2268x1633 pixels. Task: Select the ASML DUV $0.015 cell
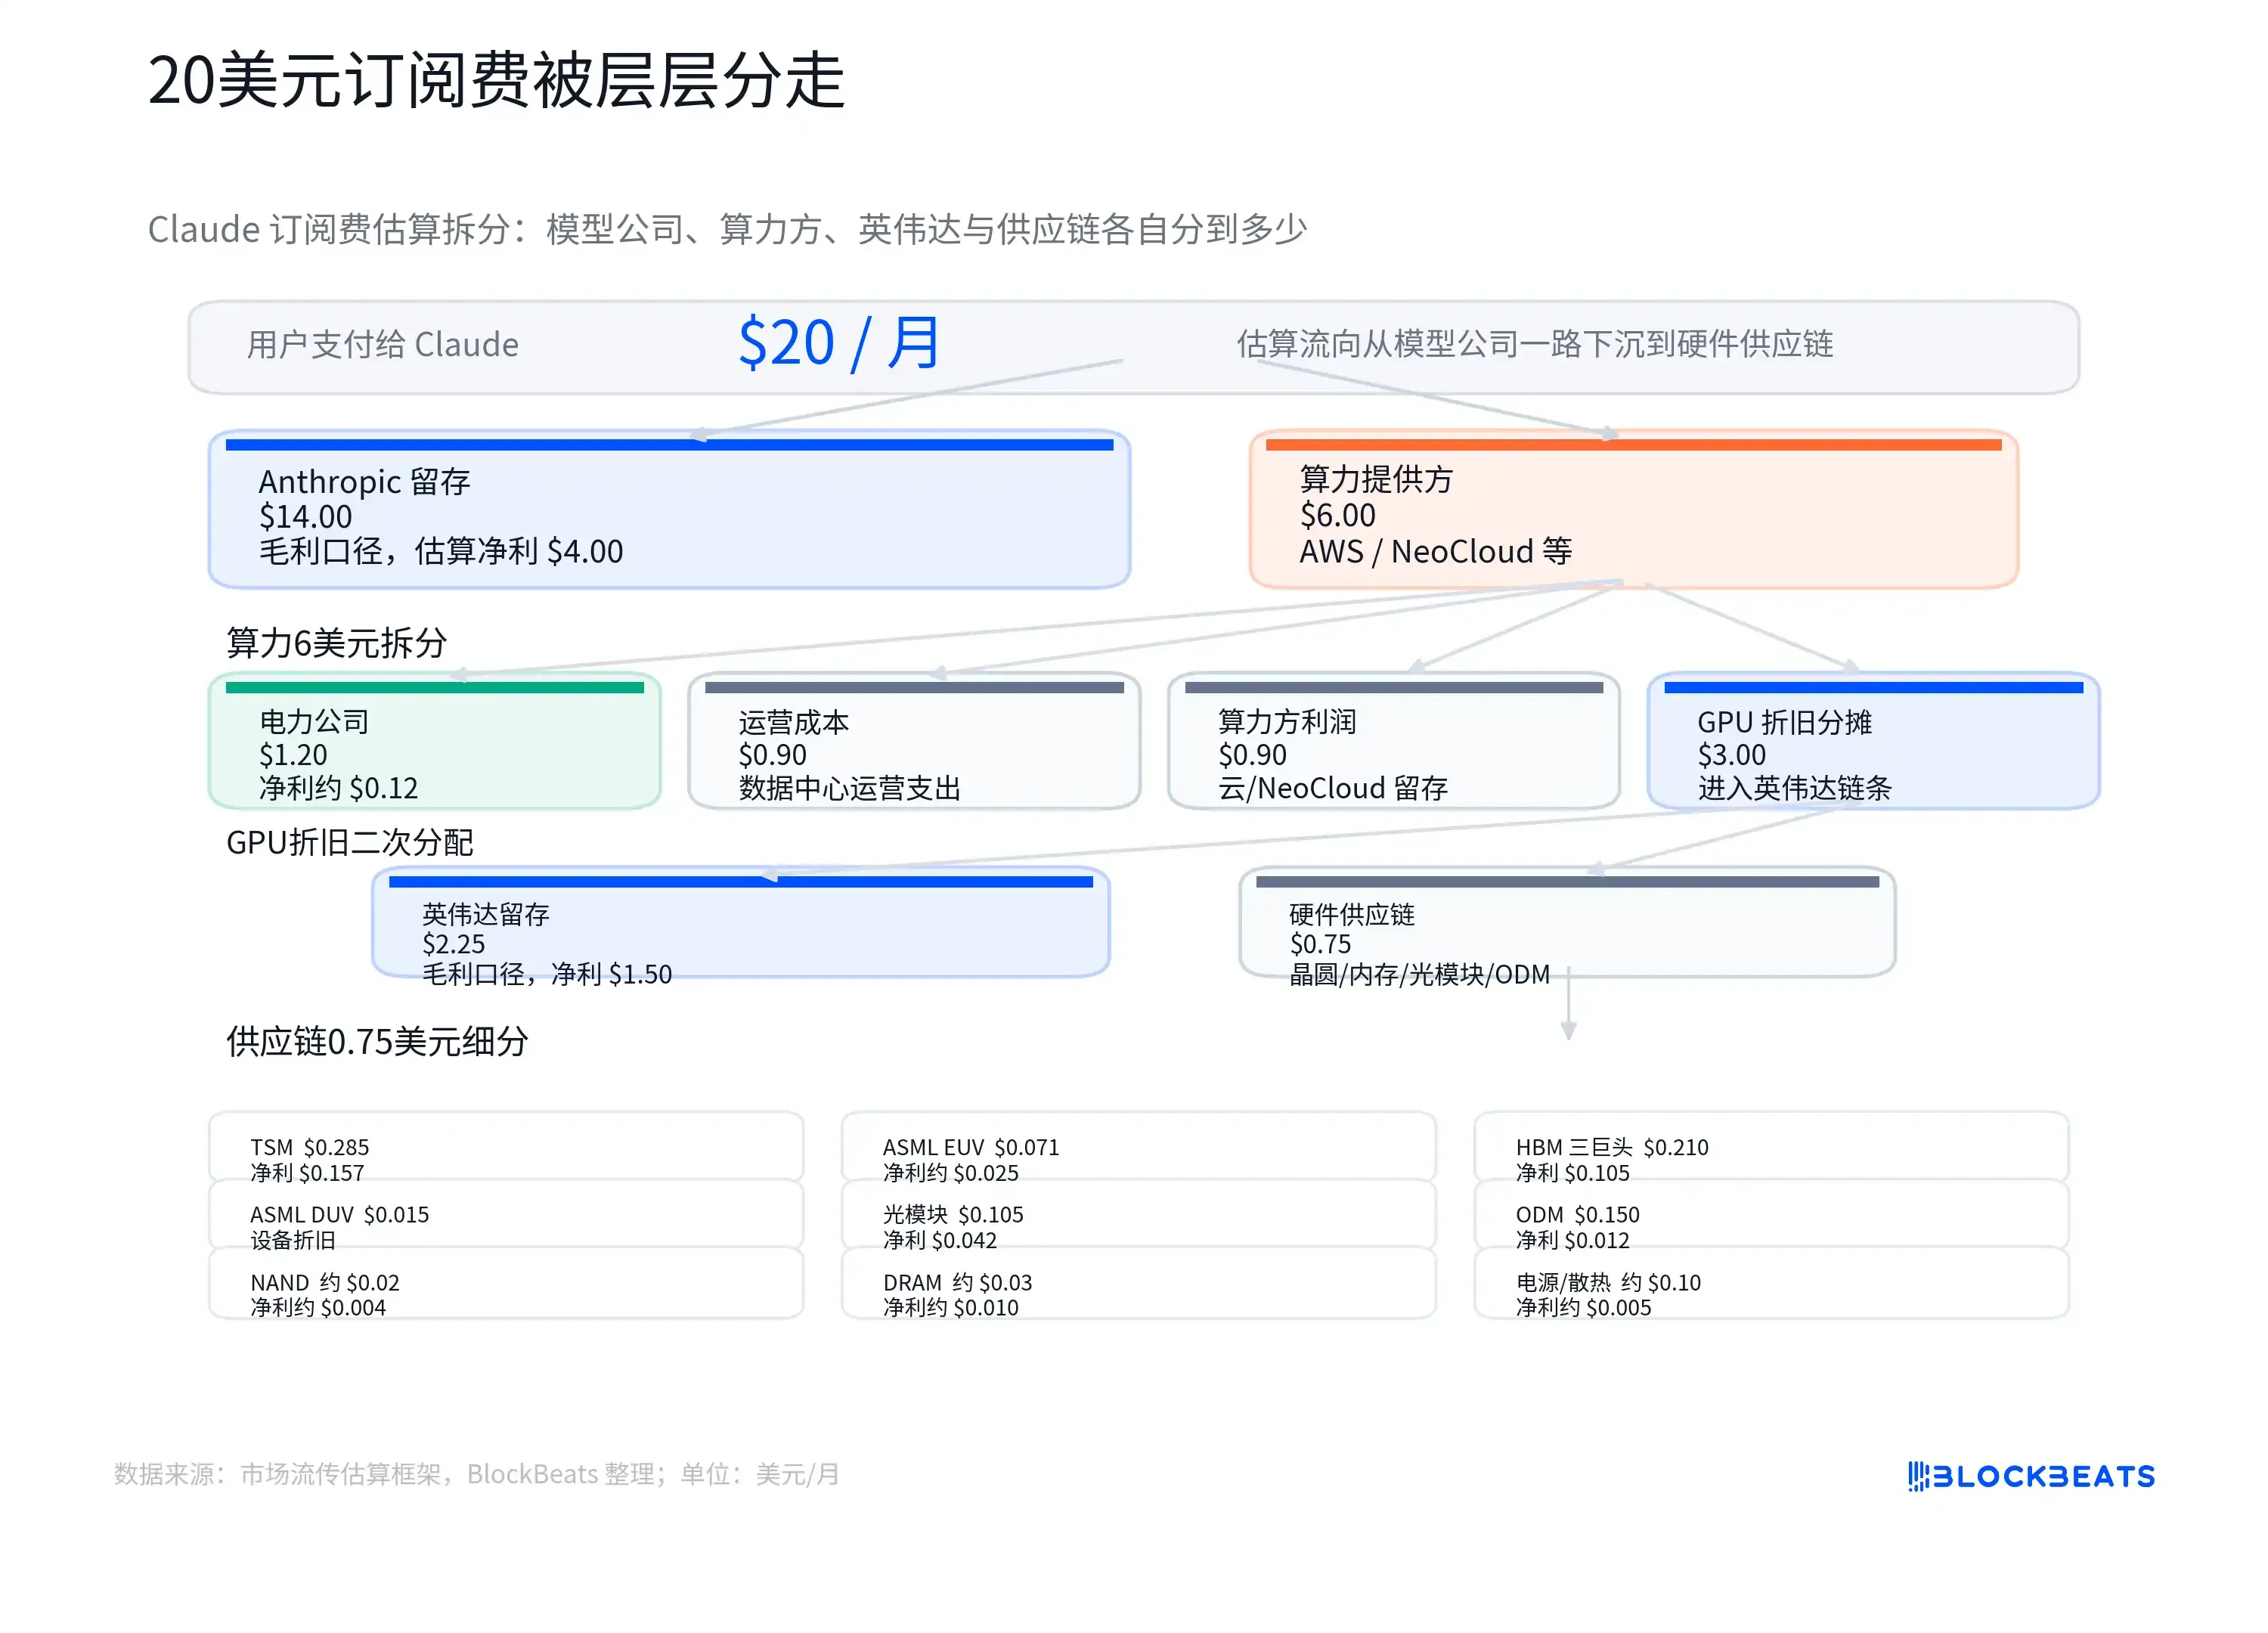pyautogui.click(x=506, y=1214)
